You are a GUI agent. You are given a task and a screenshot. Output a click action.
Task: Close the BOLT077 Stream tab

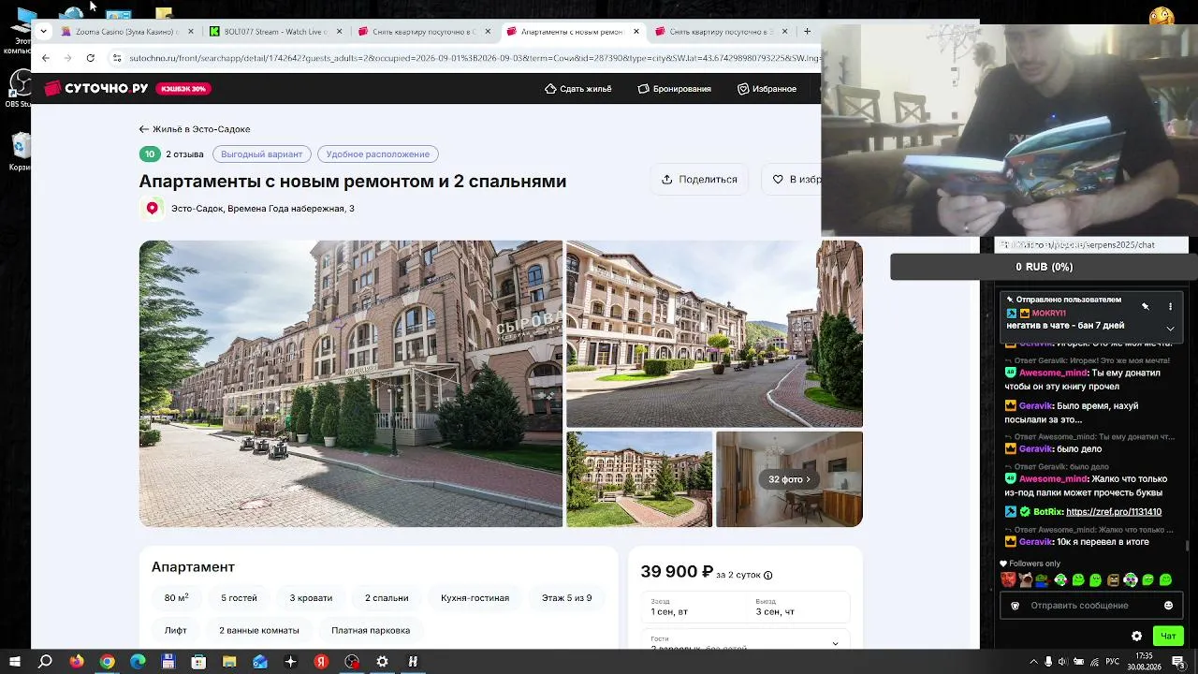[339, 32]
